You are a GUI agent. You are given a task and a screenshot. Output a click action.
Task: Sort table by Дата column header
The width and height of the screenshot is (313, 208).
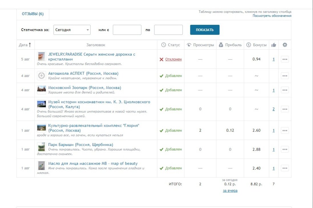coord(25,45)
